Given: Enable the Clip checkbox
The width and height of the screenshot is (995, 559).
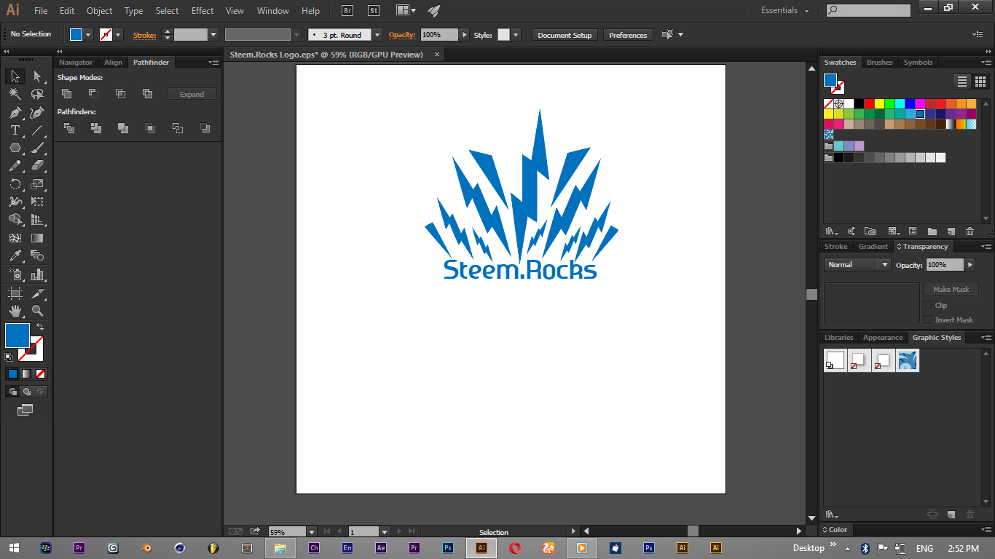Looking at the screenshot, I should pos(928,306).
